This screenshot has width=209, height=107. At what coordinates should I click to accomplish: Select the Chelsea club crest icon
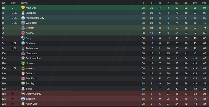coord(23,43)
